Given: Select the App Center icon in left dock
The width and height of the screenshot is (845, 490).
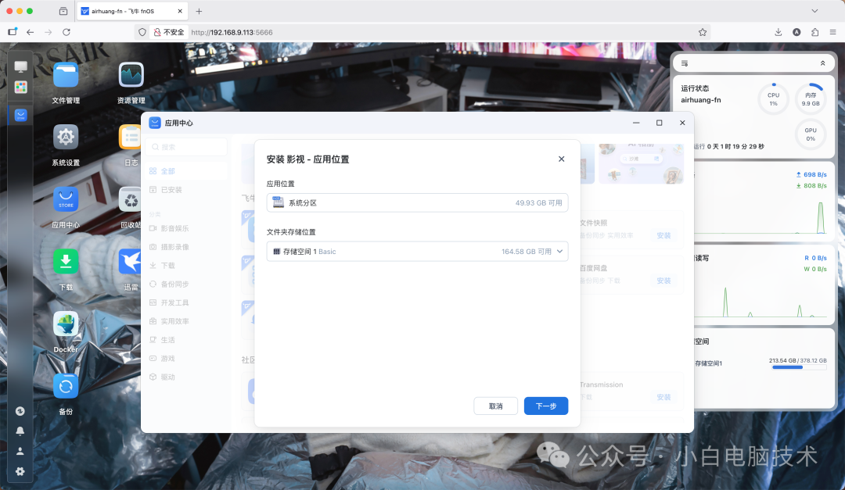Looking at the screenshot, I should point(20,115).
